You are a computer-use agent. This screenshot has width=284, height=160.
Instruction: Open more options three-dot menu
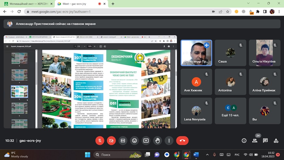coord(169,140)
